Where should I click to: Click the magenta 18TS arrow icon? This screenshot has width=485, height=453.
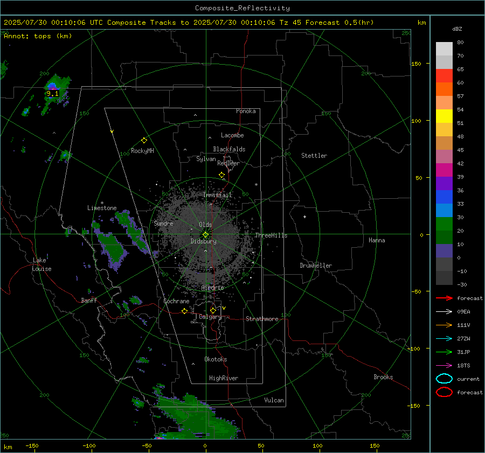pos(444,366)
